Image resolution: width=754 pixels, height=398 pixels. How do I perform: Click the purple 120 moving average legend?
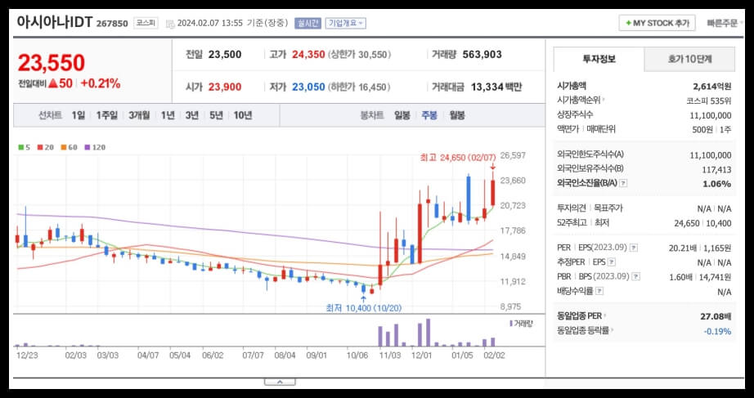pos(95,148)
